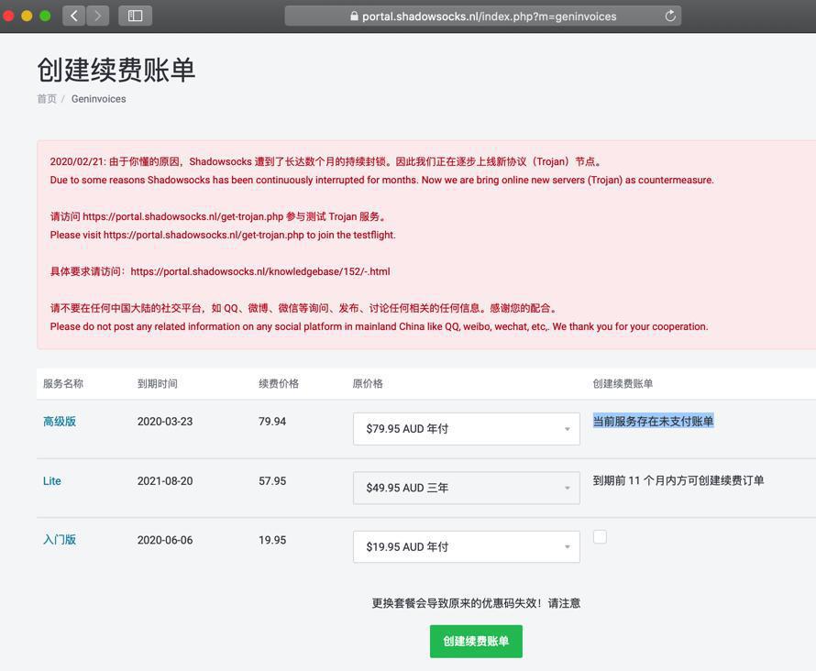This screenshot has width=816, height=671.
Task: Focus the portal.shadowsocks.nl address bar
Action: tap(483, 16)
